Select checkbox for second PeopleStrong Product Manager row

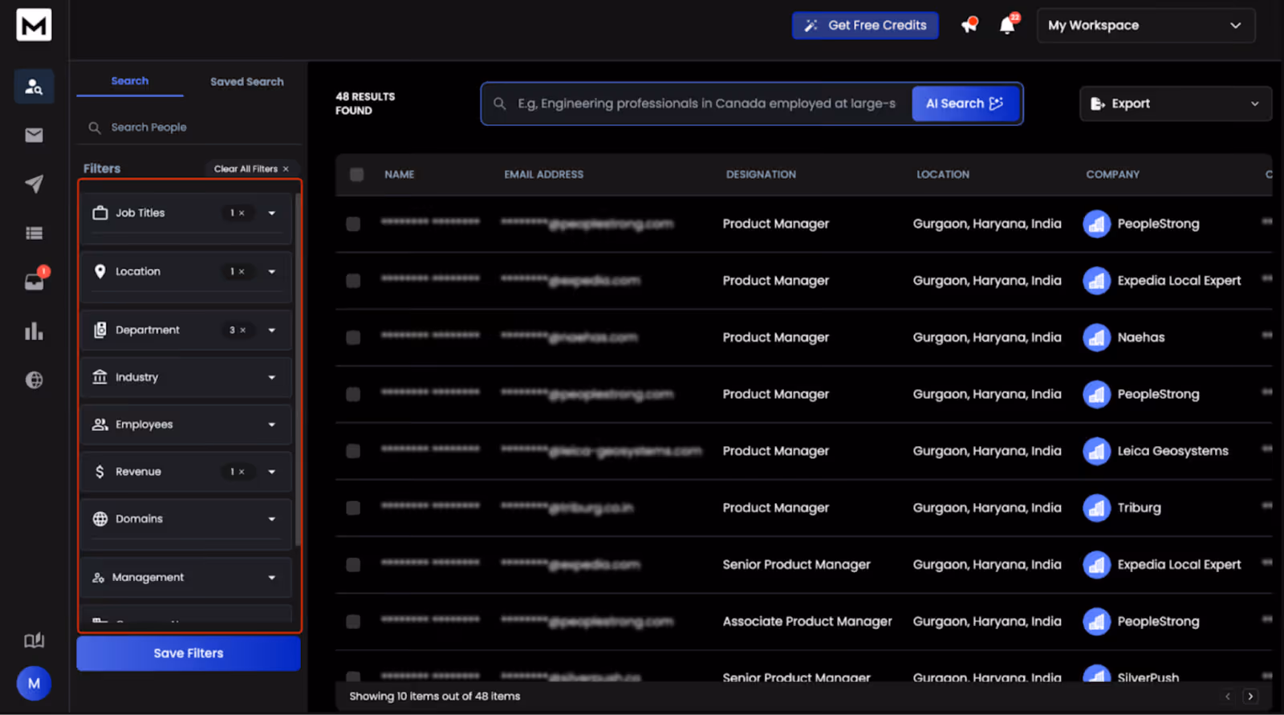coord(353,394)
